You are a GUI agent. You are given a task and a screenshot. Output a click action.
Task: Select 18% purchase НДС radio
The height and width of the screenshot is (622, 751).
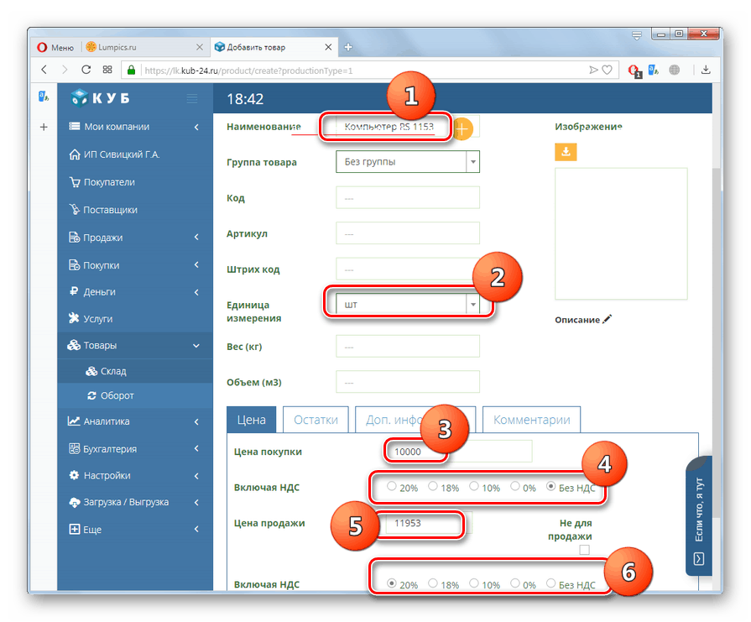433,486
